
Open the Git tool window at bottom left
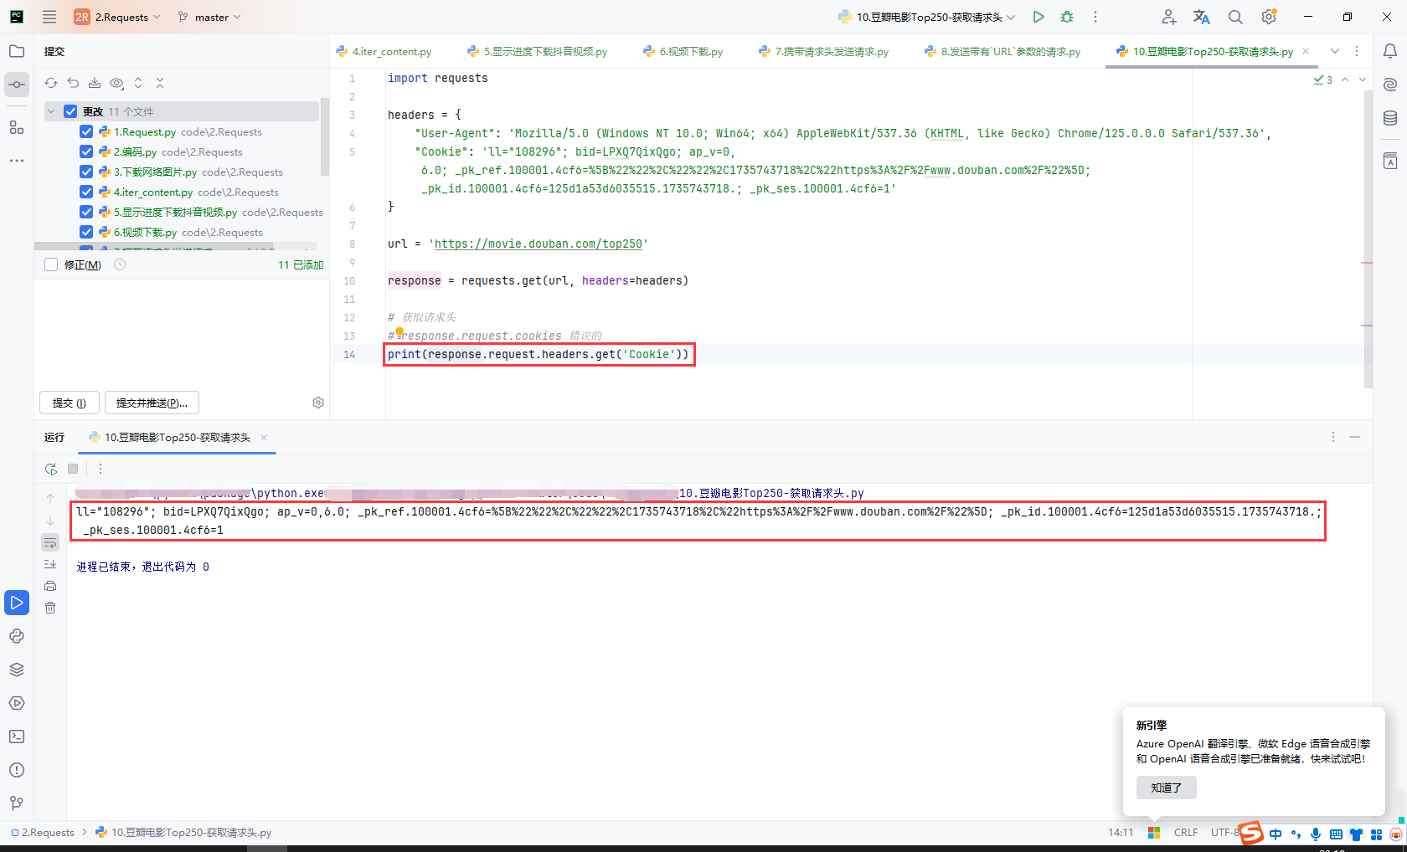click(x=17, y=803)
